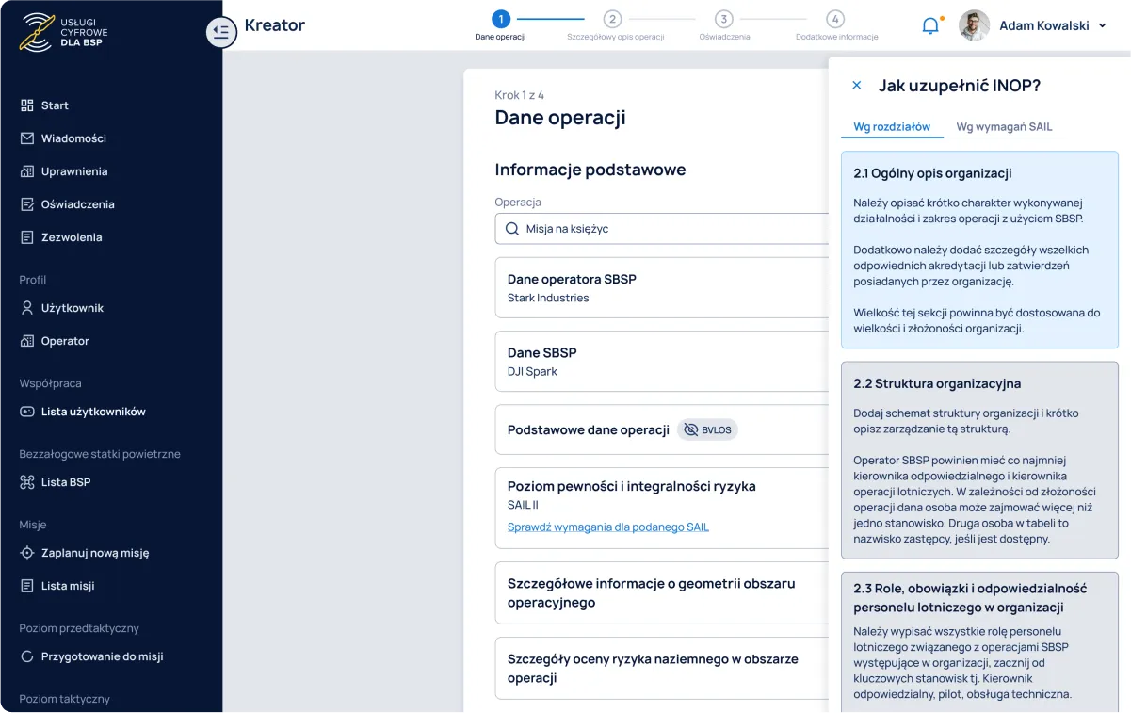Go to step 2 Szczegółowy opis operacji
The height and width of the screenshot is (713, 1131).
(613, 20)
